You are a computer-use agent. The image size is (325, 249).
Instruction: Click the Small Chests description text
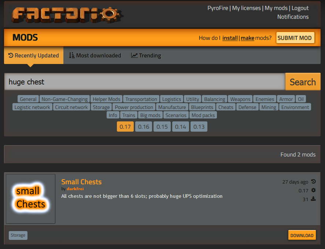[x=142, y=196]
